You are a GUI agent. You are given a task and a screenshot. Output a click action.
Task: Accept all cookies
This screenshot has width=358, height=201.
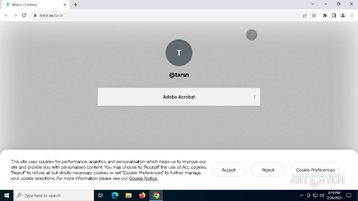pyautogui.click(x=229, y=170)
